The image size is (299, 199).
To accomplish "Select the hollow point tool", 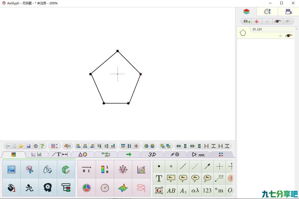I will (171, 166).
